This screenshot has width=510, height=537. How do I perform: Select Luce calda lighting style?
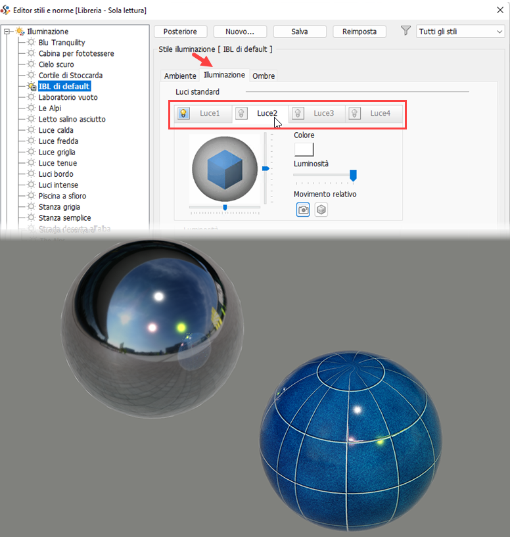point(56,130)
